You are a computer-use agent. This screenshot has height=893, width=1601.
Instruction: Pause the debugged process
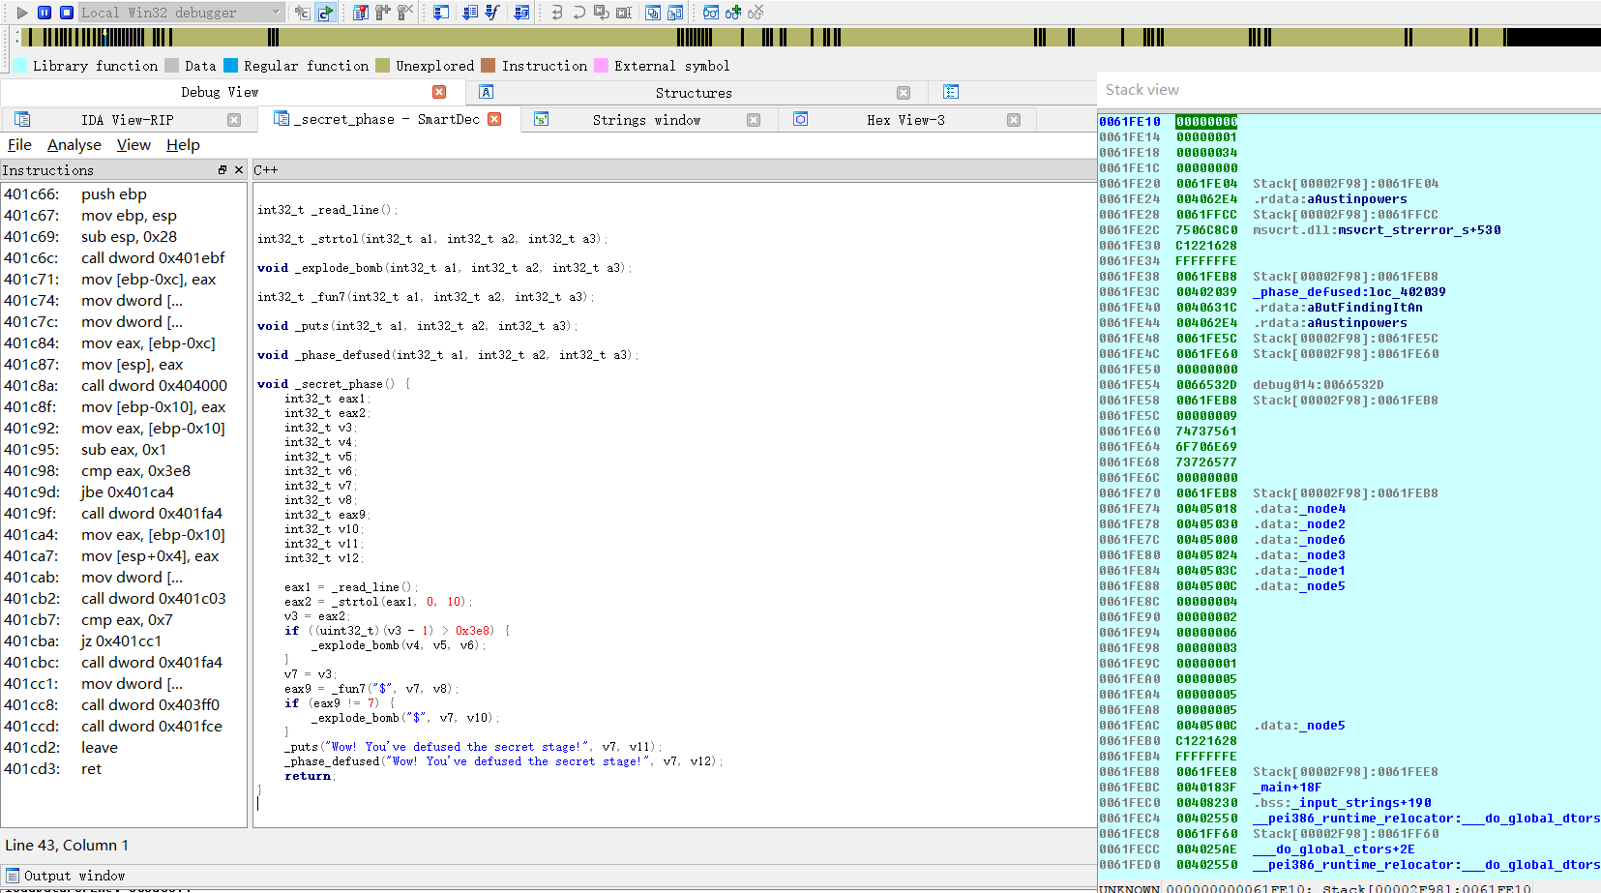tap(44, 13)
